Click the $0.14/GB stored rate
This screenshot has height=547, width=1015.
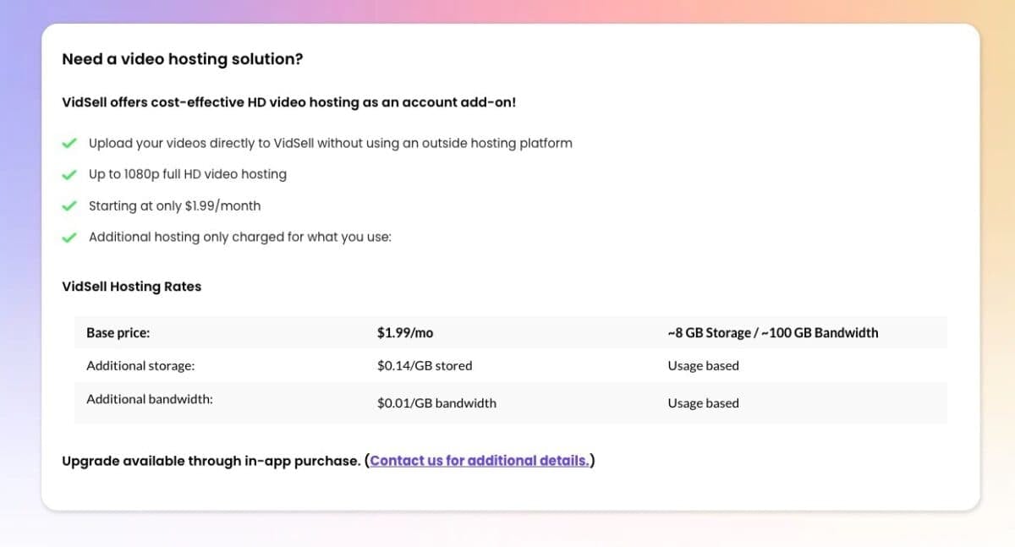425,365
